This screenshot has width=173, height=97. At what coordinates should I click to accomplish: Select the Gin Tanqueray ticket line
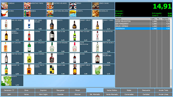pos(143,24)
